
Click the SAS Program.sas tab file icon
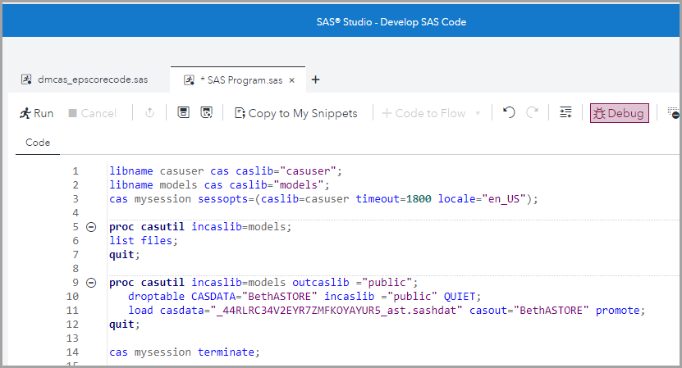(190, 80)
